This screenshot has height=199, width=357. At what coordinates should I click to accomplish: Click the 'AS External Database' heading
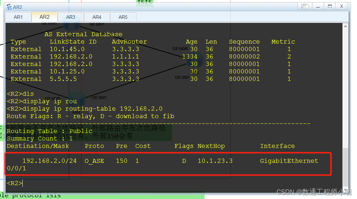[x=83, y=34]
